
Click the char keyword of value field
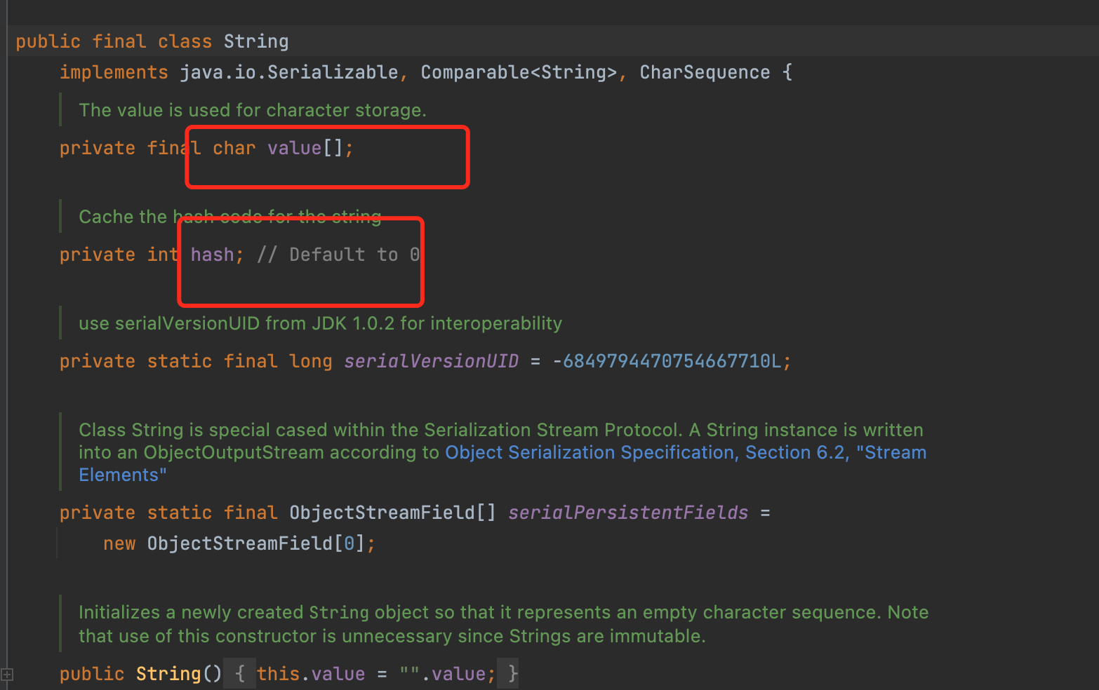pyautogui.click(x=234, y=148)
